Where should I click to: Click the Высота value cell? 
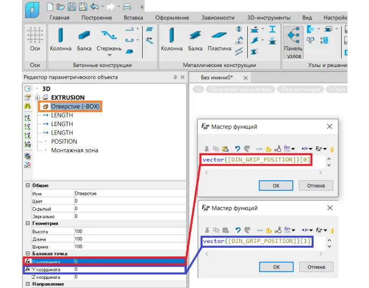pyautogui.click(x=130, y=231)
